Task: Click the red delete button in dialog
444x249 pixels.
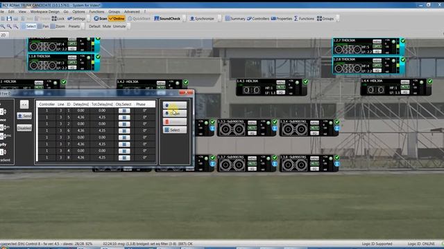Action: [x=175, y=122]
